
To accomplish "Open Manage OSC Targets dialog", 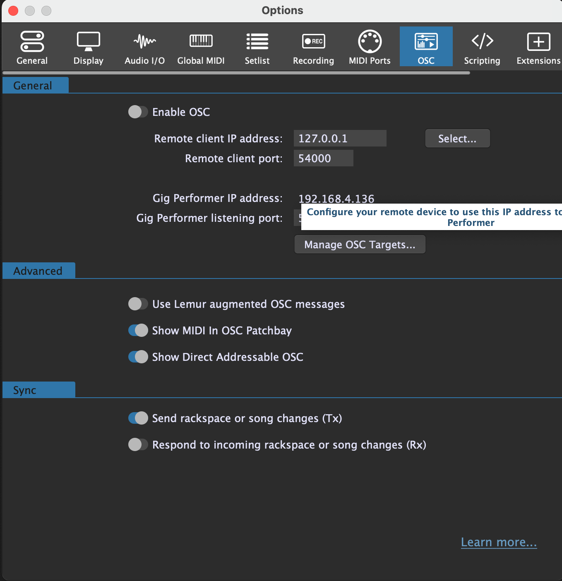I will 360,244.
